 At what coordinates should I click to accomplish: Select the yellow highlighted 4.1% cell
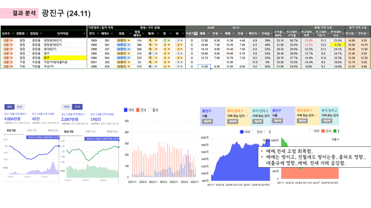[x=337, y=45]
